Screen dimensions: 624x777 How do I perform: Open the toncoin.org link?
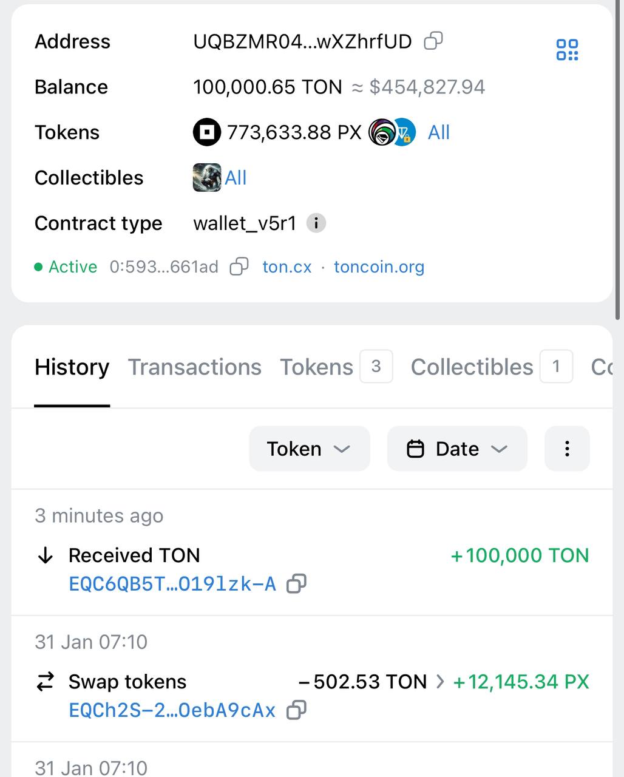point(379,266)
